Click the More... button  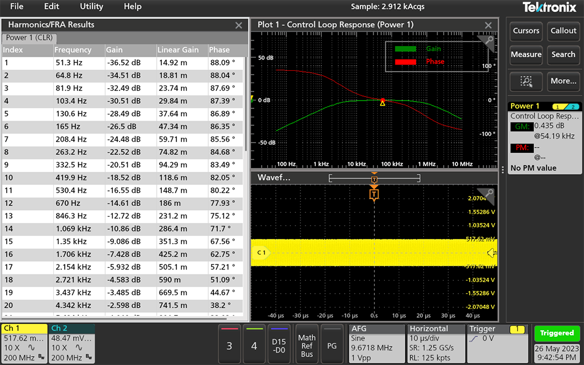[x=563, y=81]
